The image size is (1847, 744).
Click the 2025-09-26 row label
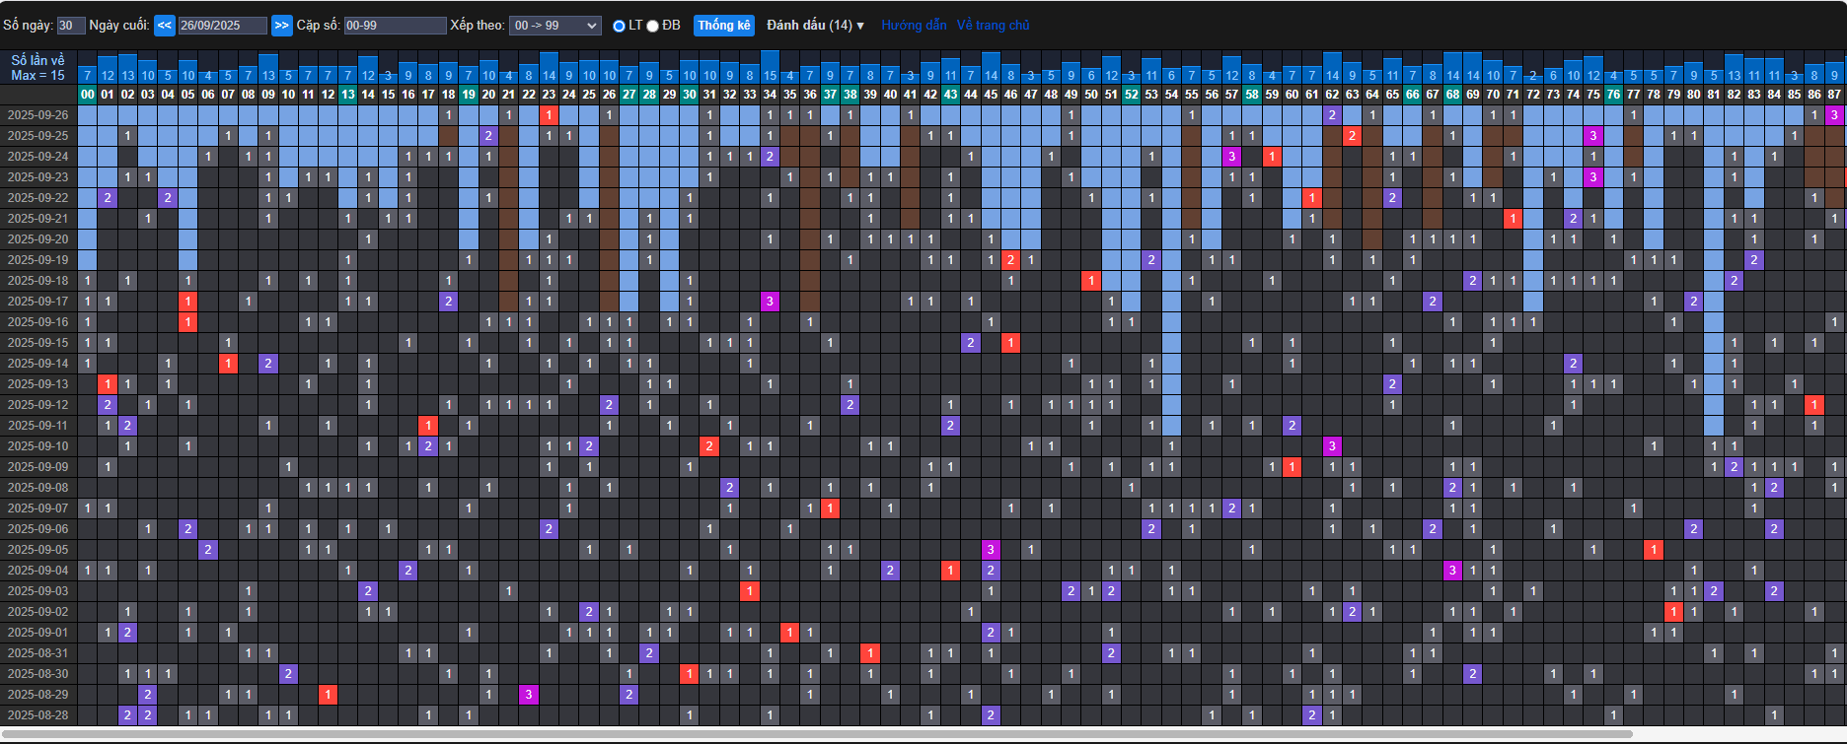click(x=38, y=115)
